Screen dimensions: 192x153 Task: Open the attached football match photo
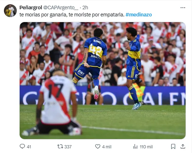[103, 81]
